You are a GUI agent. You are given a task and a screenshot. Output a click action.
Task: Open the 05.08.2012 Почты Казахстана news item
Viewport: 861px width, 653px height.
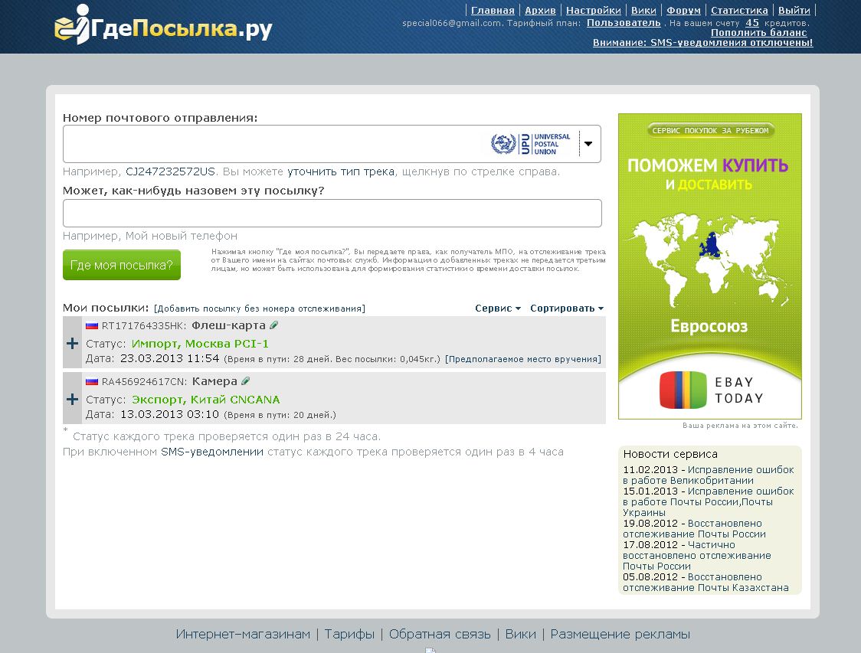coord(705,583)
